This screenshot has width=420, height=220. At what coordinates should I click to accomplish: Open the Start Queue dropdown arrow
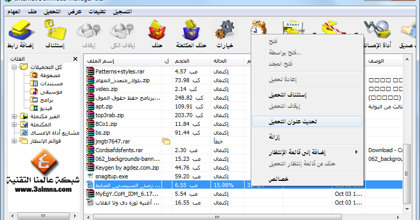click(314, 33)
